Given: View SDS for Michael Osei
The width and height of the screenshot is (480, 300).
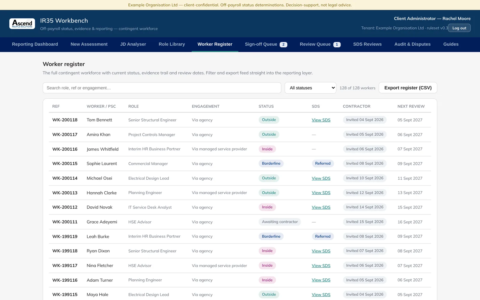Looking at the screenshot, I should coord(321,178).
